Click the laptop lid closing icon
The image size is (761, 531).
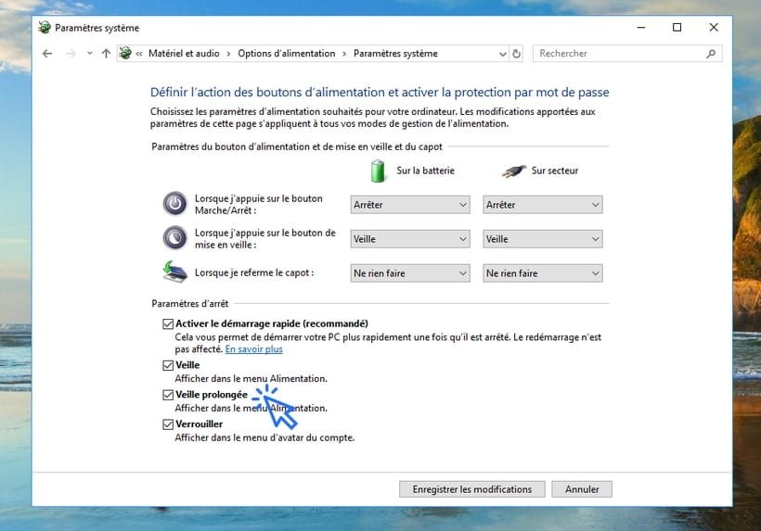click(x=174, y=272)
